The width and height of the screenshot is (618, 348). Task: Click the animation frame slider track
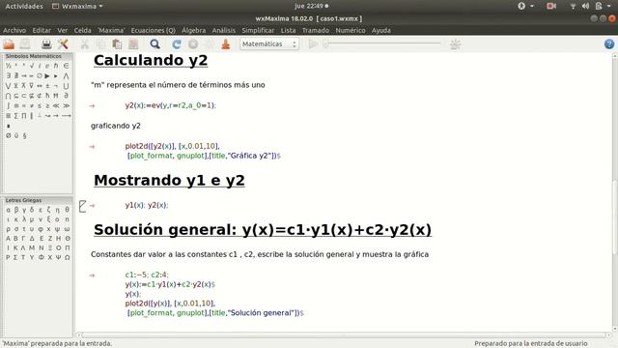383,43
